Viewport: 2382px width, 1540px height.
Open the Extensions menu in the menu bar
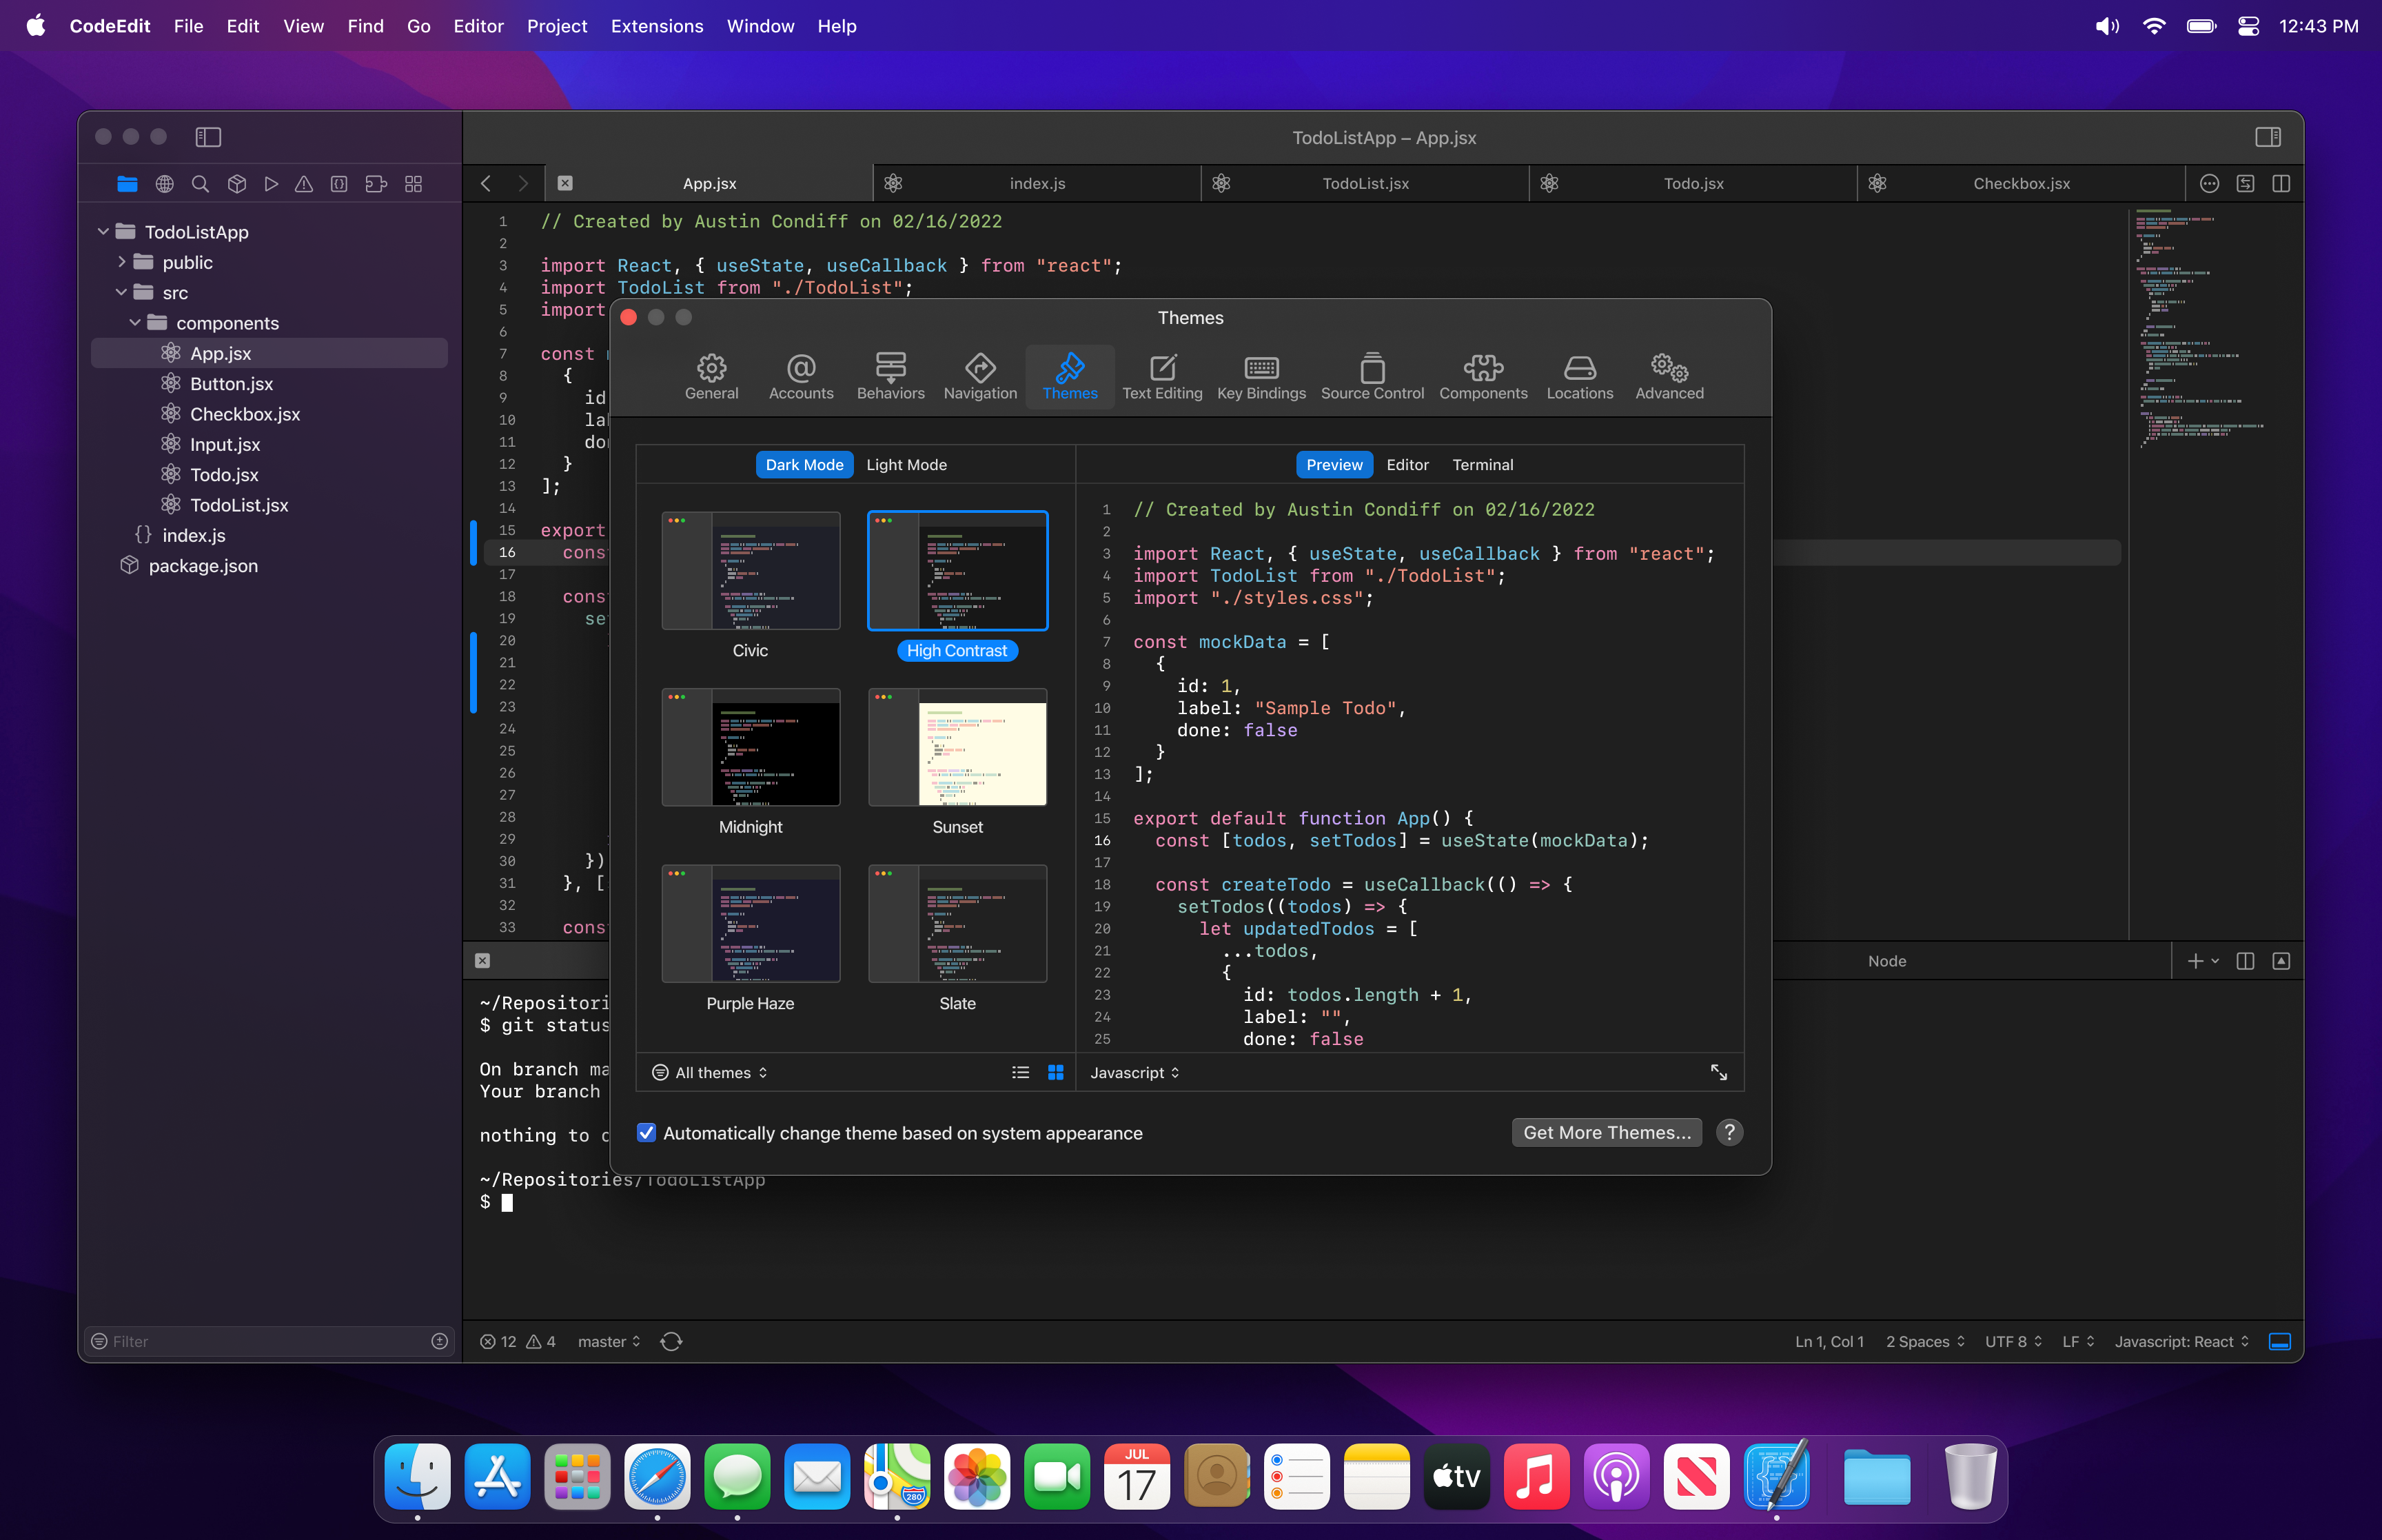pyautogui.click(x=657, y=26)
